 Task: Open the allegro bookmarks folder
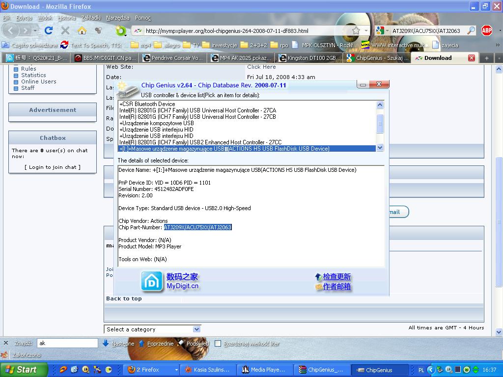coord(167,45)
